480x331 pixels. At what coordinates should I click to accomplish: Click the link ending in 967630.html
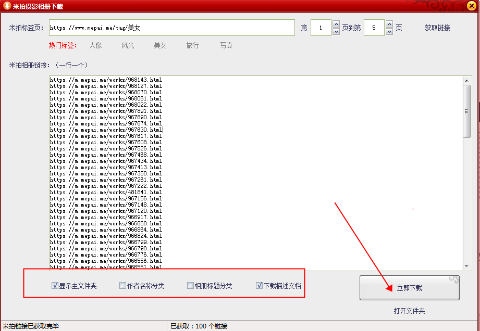tap(106, 130)
